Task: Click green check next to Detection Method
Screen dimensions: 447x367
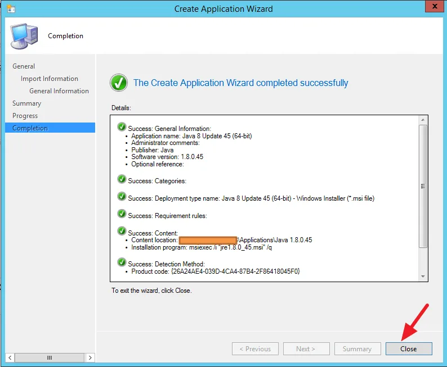Action: click(122, 262)
